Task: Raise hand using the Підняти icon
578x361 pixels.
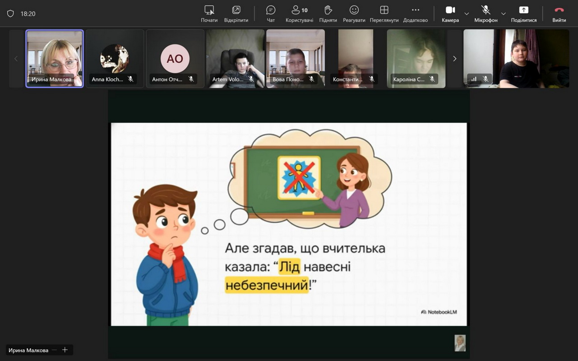Action: coord(328,13)
